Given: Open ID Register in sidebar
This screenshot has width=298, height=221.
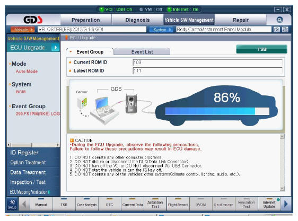Looking at the screenshot, I should pyautogui.click(x=24, y=153).
